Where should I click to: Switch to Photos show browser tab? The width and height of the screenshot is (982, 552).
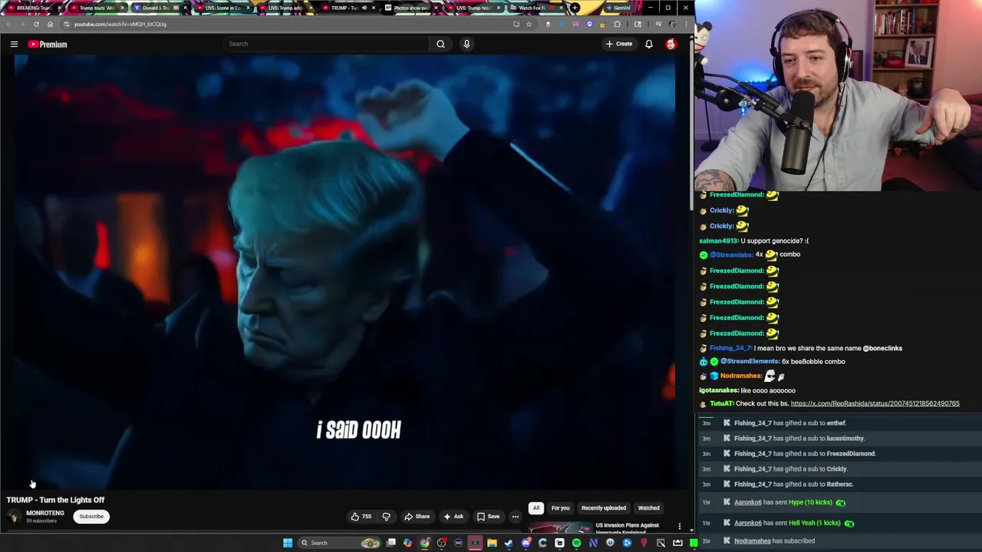pos(410,8)
